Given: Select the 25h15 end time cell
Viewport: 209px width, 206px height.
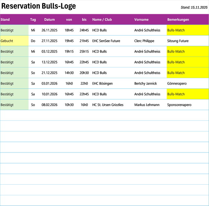Looking at the screenshot, I should 84,52.
